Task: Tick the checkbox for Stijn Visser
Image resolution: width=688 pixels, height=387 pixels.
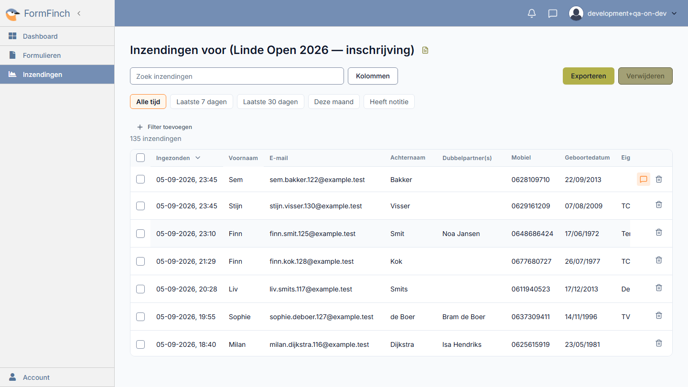Action: coord(140,206)
